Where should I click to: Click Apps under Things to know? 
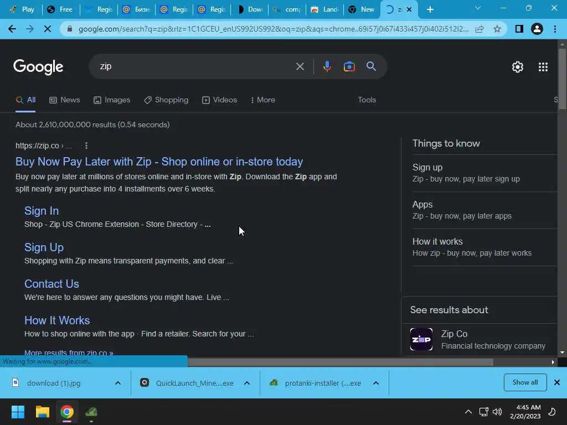coord(422,205)
